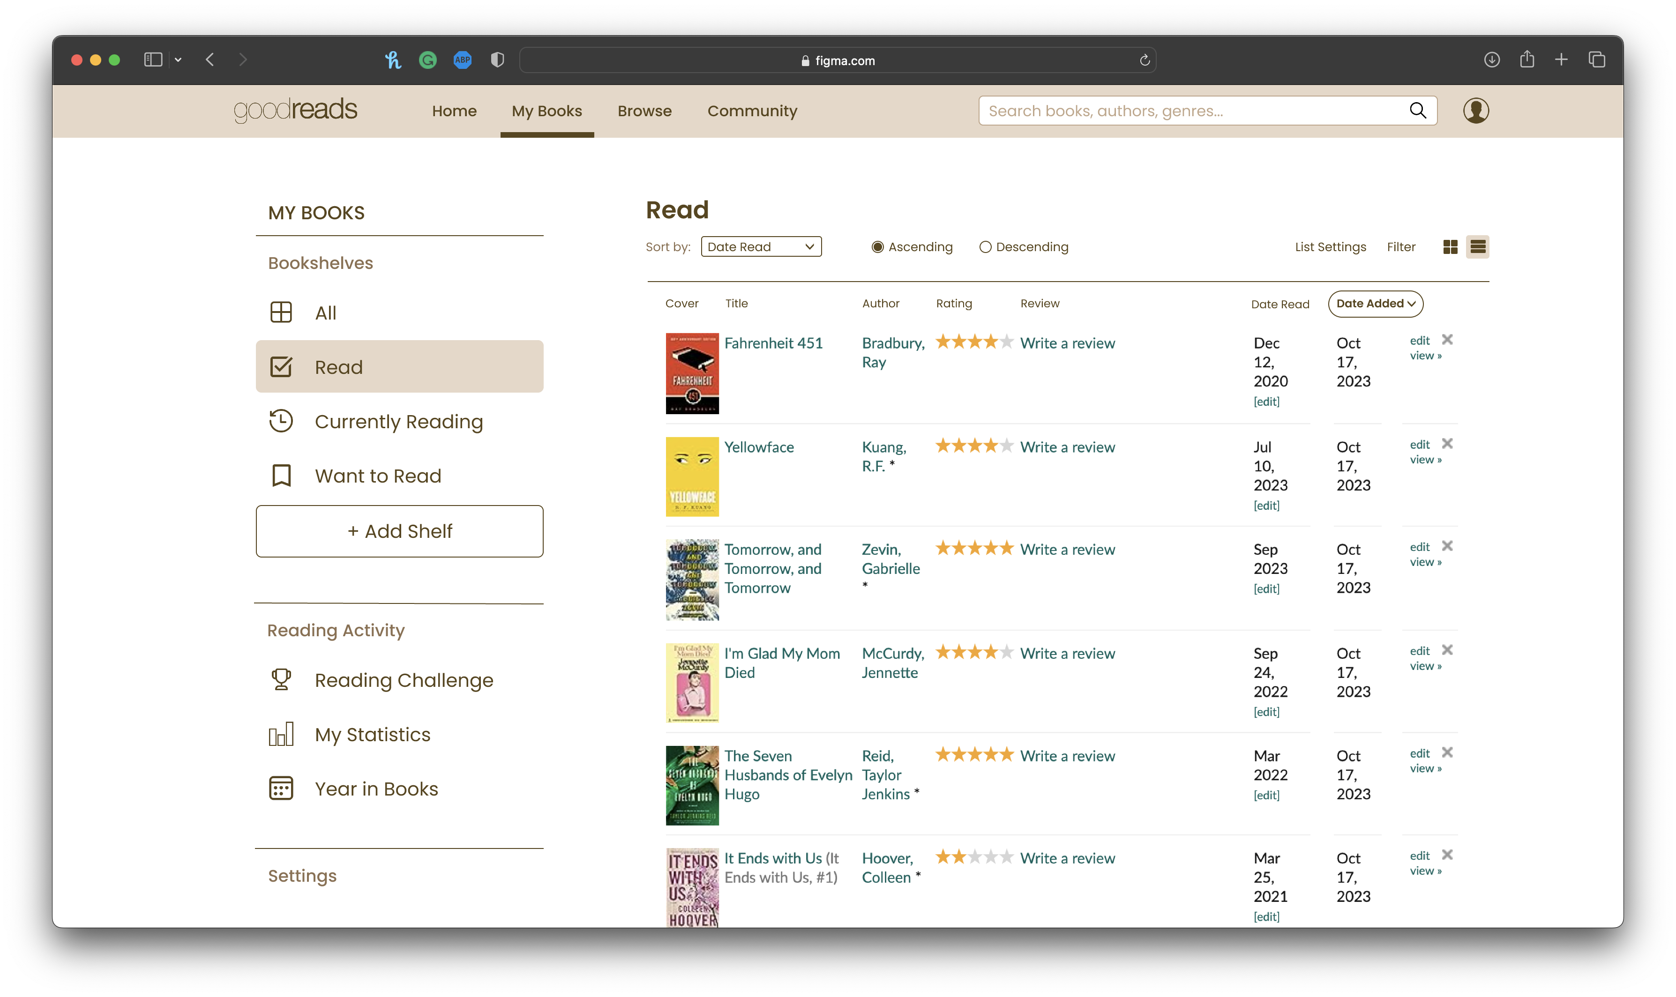This screenshot has width=1676, height=997.
Task: Open the Date Read sort dropdown
Action: click(x=761, y=247)
